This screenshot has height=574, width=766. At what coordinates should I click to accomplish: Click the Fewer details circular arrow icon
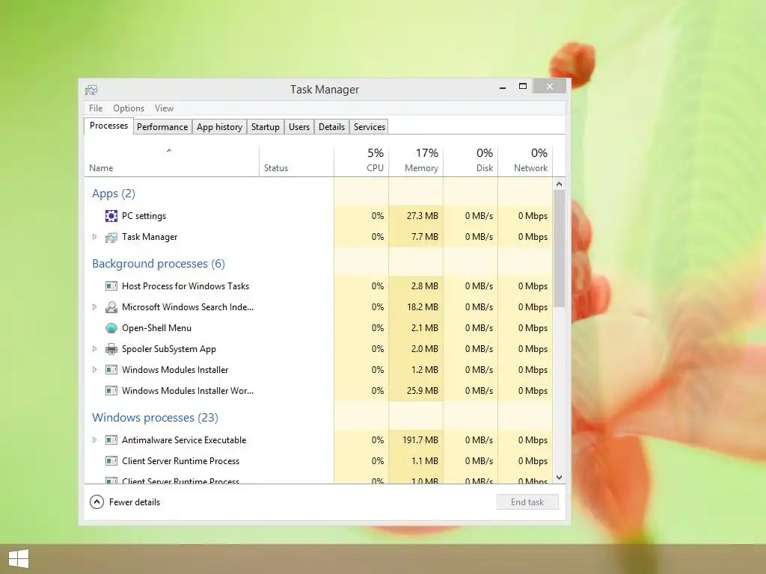click(x=96, y=502)
